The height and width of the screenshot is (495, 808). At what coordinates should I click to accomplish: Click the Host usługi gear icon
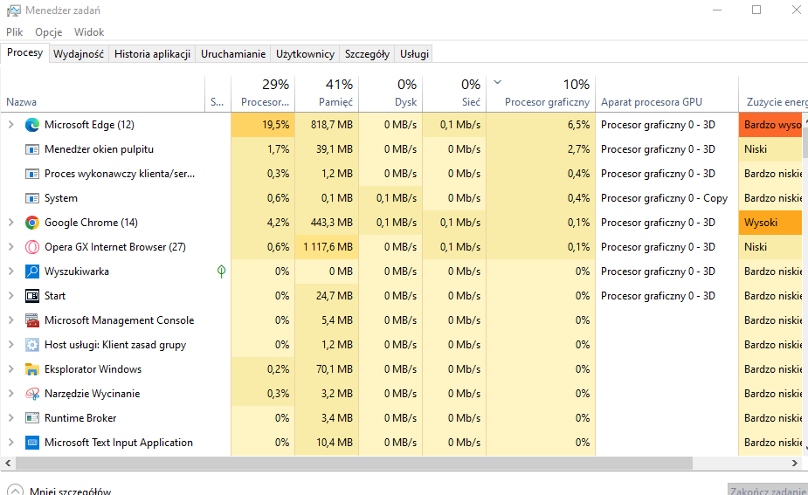[x=32, y=345]
